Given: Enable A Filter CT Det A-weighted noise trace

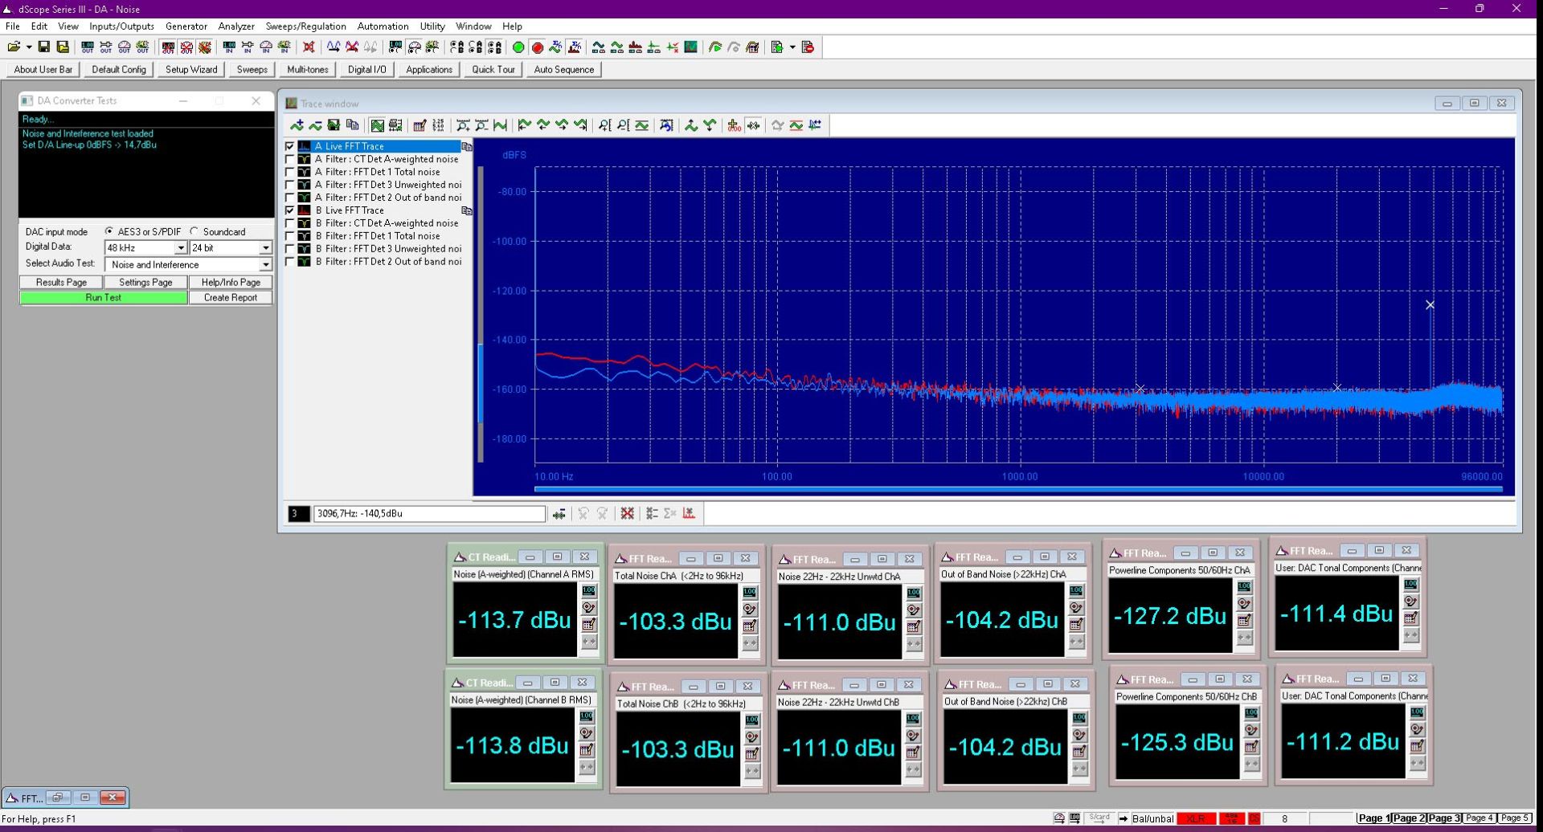Looking at the screenshot, I should 290,159.
